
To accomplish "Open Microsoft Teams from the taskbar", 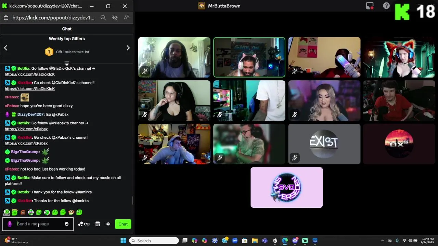I will point(265,241).
